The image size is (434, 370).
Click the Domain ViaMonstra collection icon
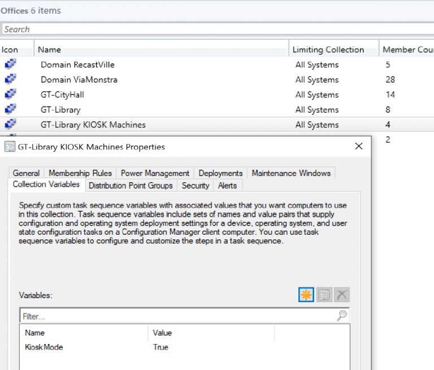point(10,80)
